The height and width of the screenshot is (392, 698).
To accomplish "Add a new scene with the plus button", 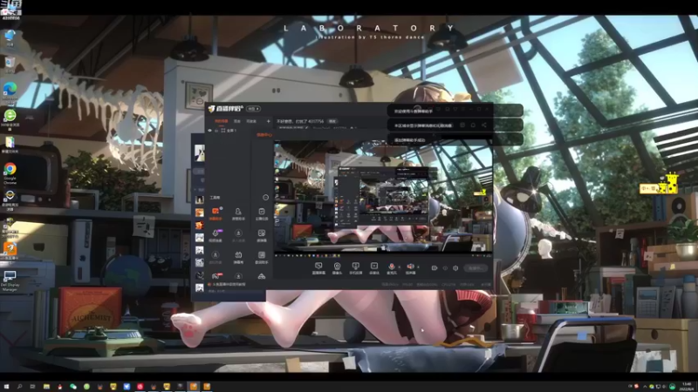I will (268, 121).
